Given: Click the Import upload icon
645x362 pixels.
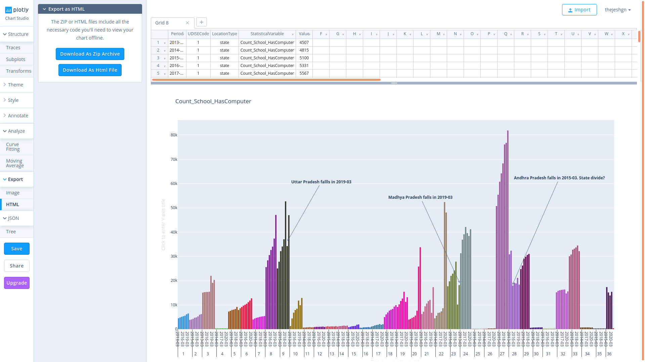Looking at the screenshot, I should (x=570, y=9).
